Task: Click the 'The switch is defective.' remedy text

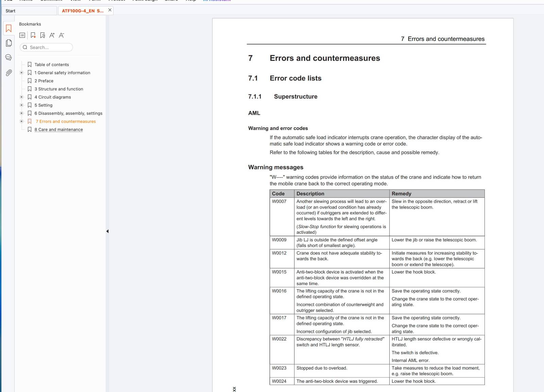Action: click(x=415, y=353)
